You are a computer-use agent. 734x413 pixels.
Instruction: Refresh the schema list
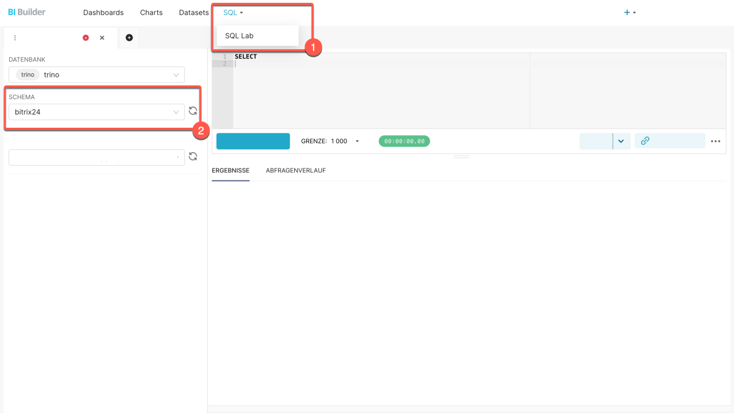pyautogui.click(x=193, y=111)
